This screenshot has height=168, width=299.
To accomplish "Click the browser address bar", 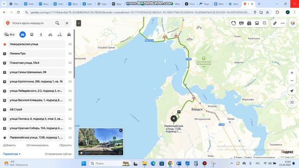I will [140, 12].
